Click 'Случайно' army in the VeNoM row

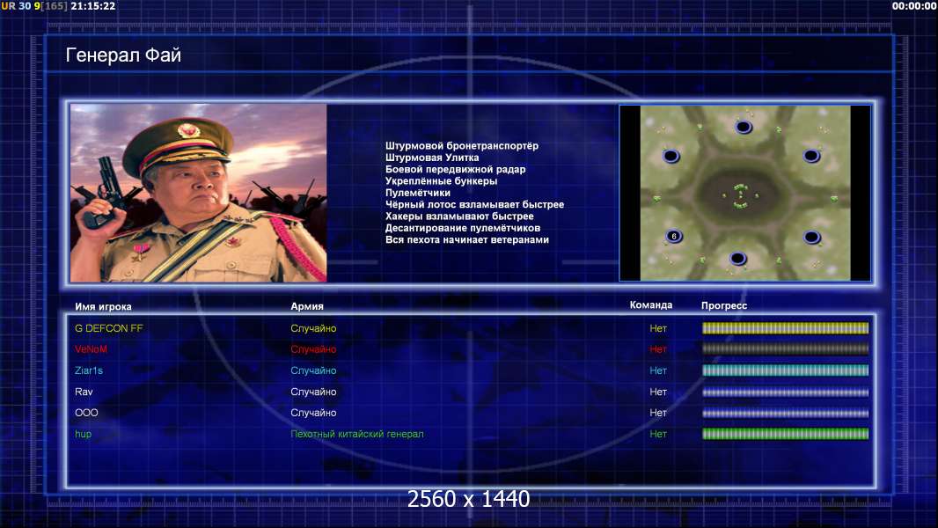pos(313,349)
